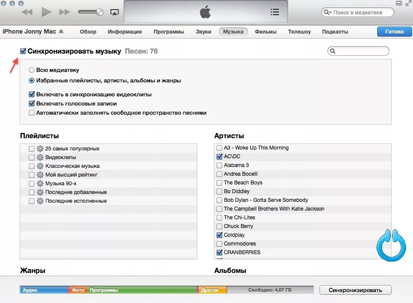Enable Автоматически заполнять свободное пространство песнями
This screenshot has width=413, height=303.
tap(31, 113)
